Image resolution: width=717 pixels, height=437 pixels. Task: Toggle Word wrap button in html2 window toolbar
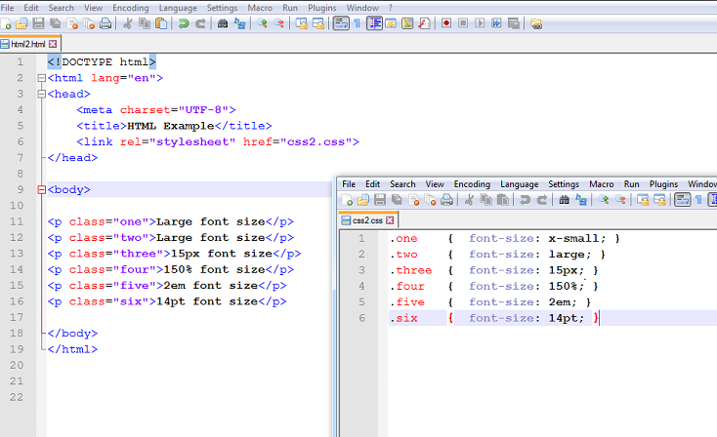(x=341, y=23)
